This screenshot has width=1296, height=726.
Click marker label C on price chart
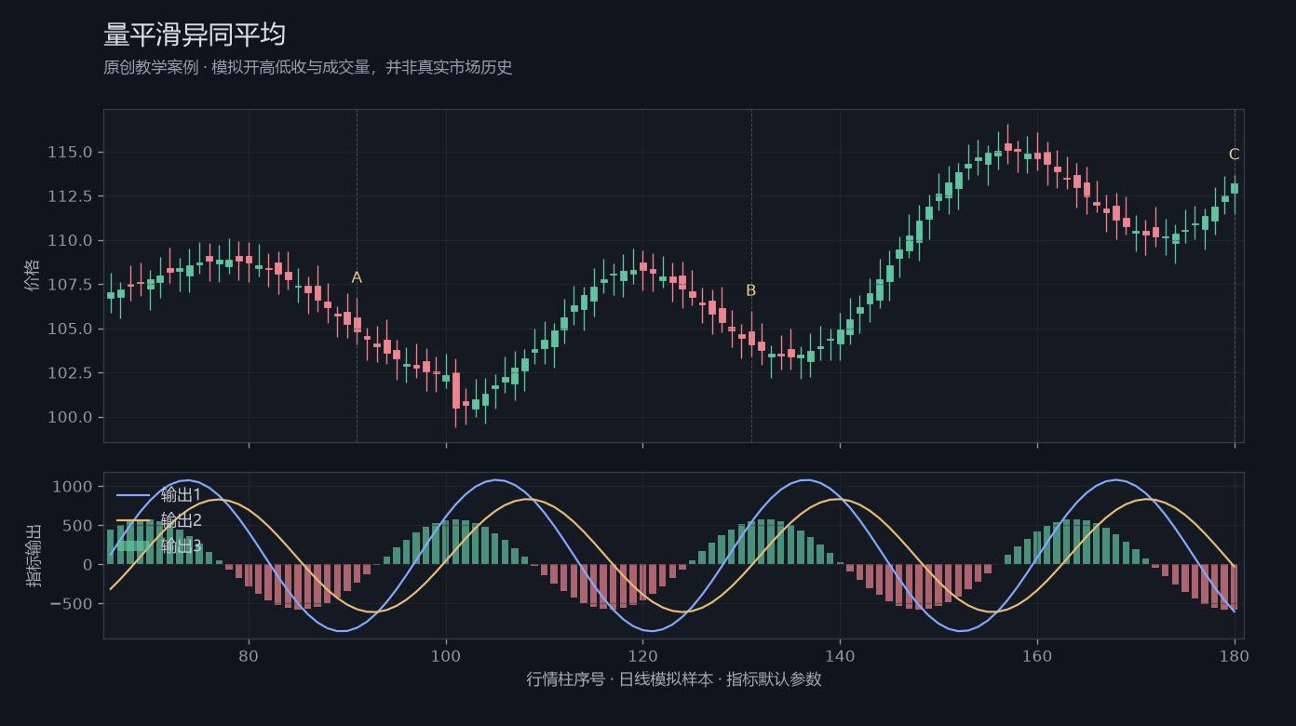1234,155
